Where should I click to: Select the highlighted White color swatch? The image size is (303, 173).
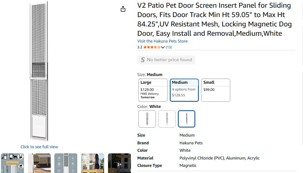(187, 119)
